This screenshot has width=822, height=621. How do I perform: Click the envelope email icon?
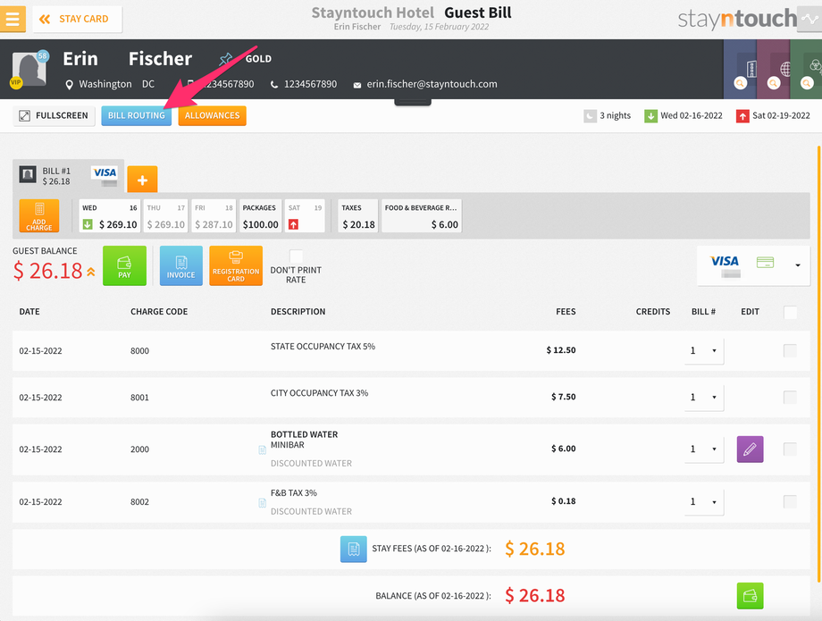(357, 85)
